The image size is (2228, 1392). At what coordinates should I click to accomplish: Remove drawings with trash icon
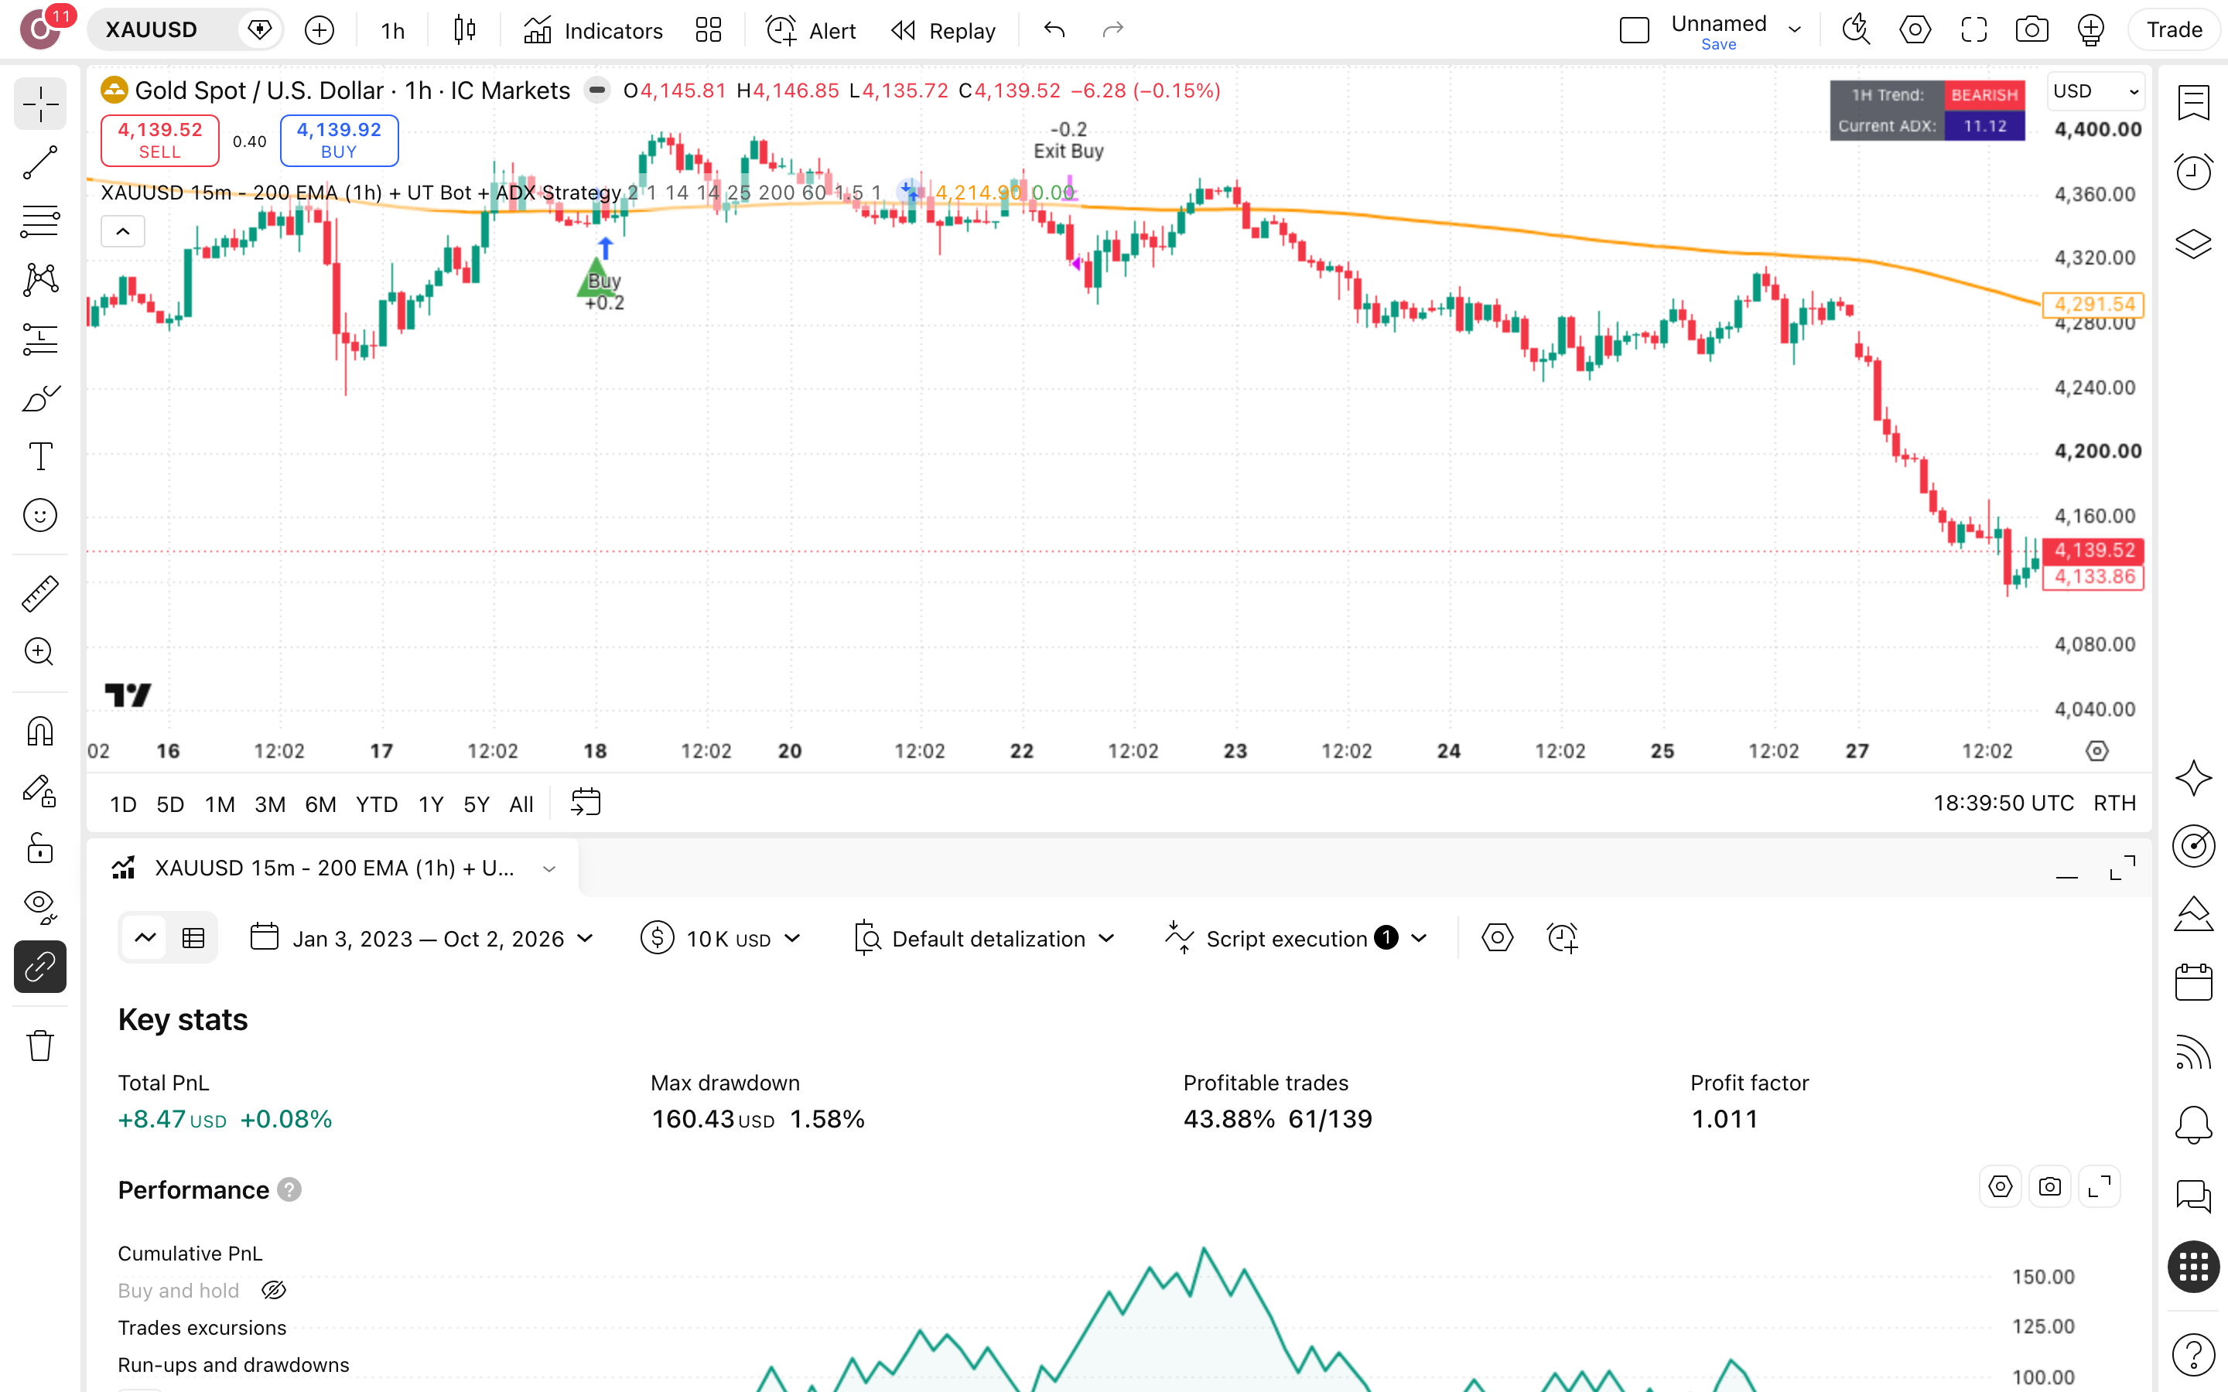click(40, 1045)
